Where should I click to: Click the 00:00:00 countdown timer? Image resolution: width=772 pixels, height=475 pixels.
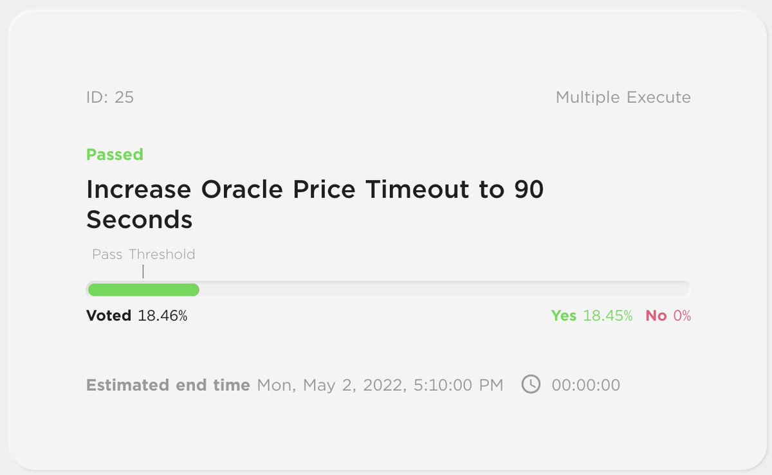pyautogui.click(x=586, y=385)
